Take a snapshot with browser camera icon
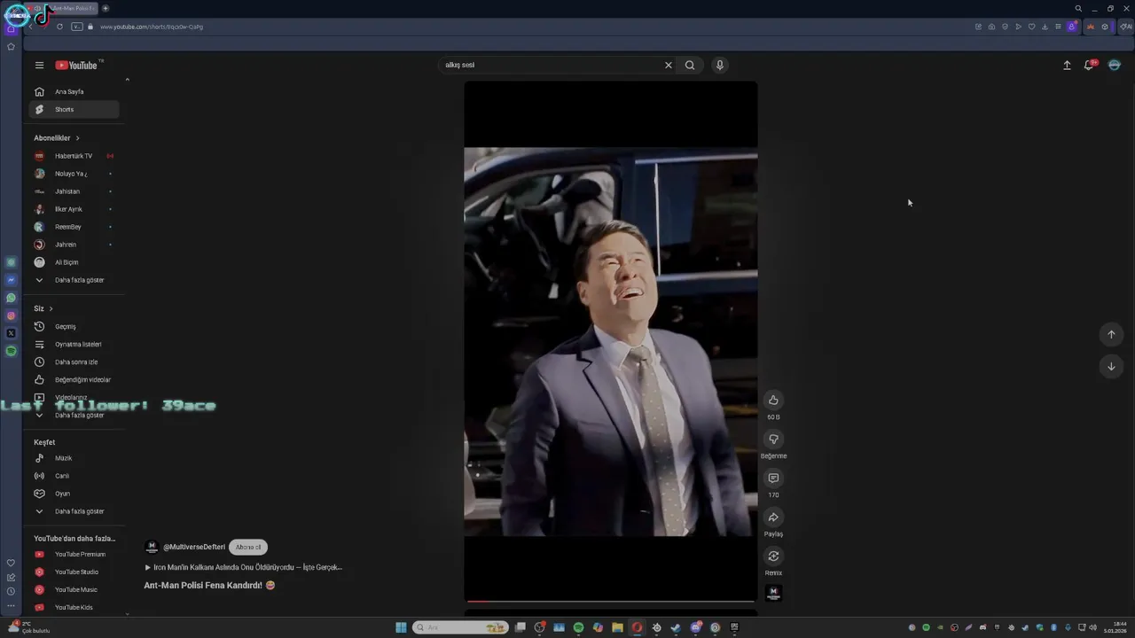The image size is (1135, 638). tap(991, 27)
